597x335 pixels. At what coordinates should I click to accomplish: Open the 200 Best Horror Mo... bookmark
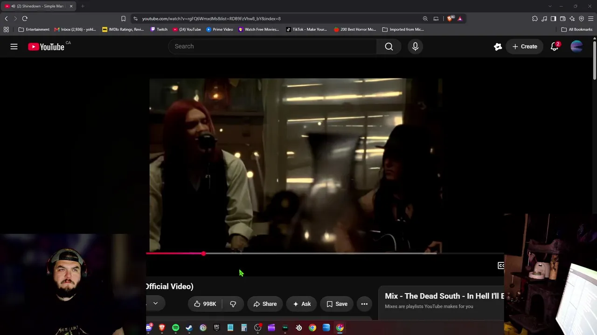tap(355, 29)
